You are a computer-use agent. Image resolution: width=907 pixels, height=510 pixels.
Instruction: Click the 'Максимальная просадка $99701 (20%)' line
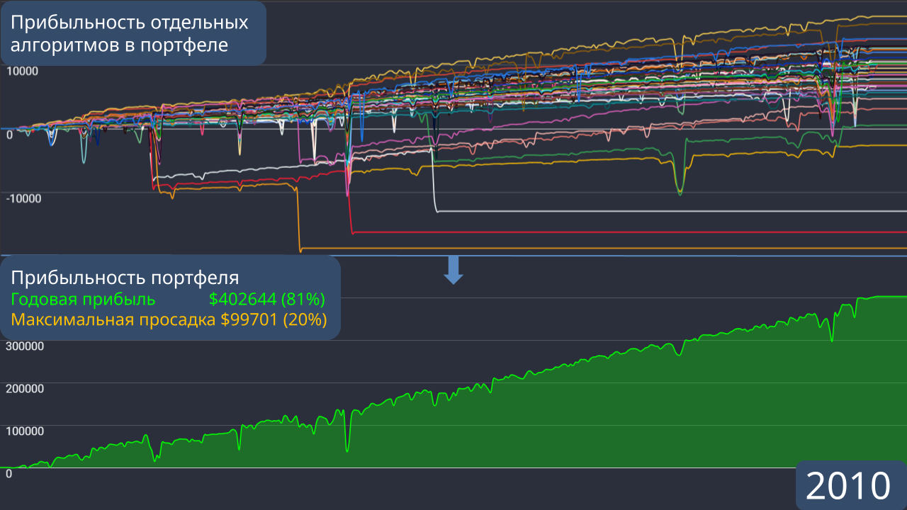(169, 319)
